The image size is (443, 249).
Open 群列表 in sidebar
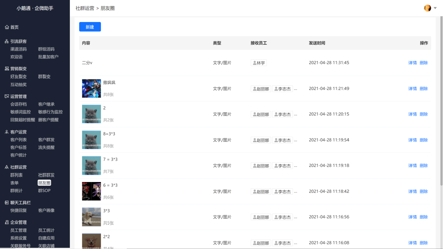click(x=17, y=175)
